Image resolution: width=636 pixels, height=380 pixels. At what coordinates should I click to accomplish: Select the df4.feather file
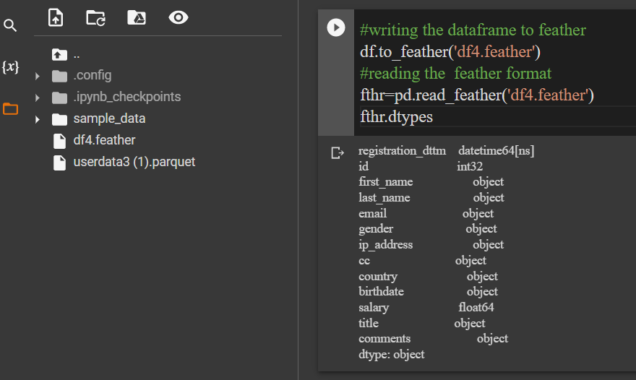coord(104,140)
